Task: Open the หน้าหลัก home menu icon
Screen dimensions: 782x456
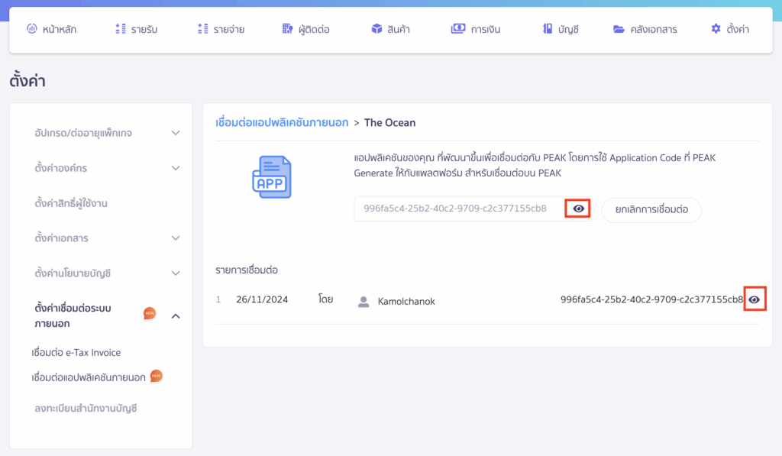Action: click(x=31, y=27)
